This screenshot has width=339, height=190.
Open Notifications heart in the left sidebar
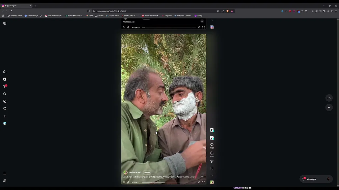point(5,109)
